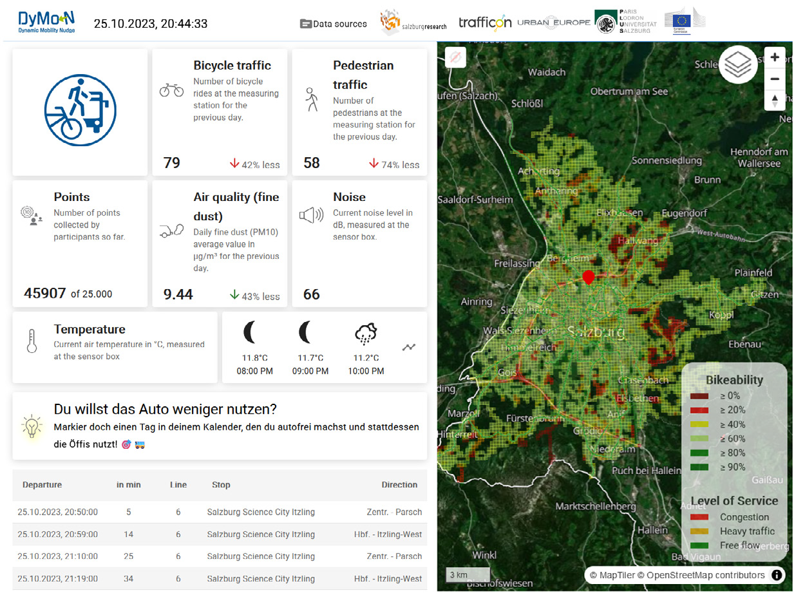796x595 pixels.
Task: Click the noise speaker icon
Action: [x=311, y=216]
